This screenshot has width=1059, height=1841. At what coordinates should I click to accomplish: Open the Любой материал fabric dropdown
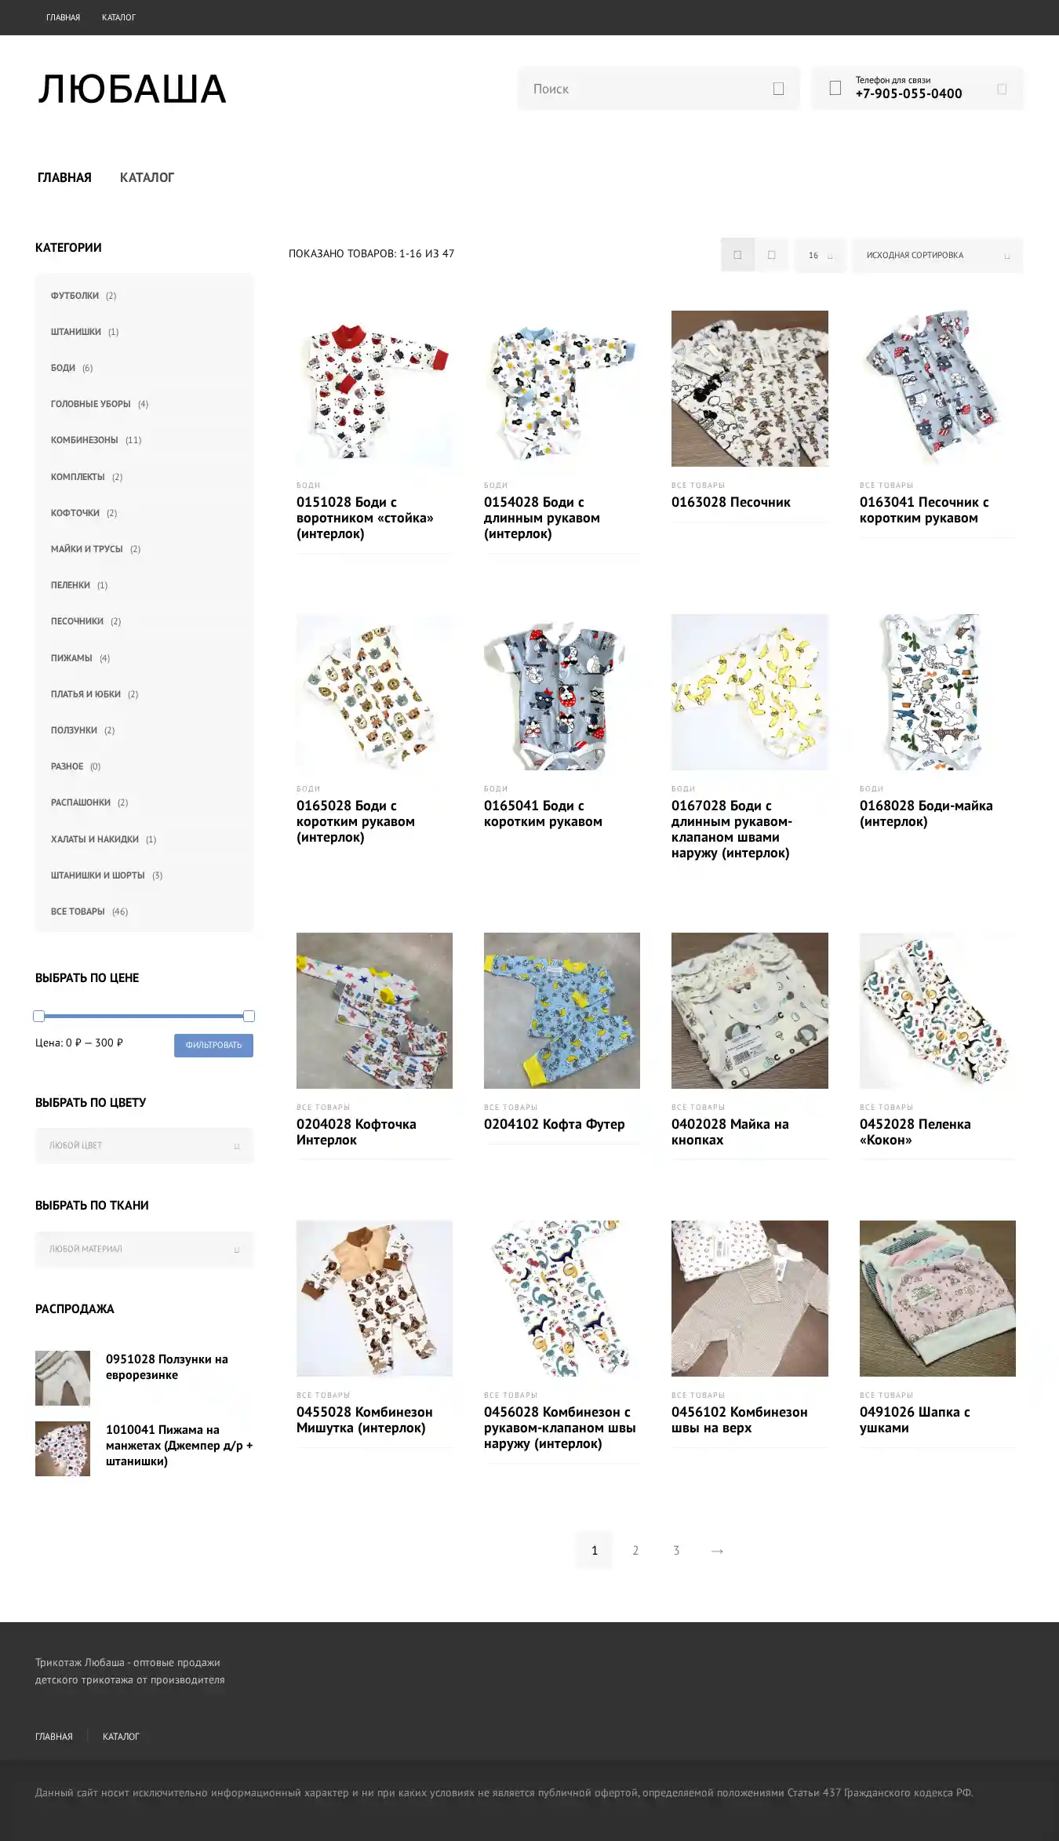144,1250
